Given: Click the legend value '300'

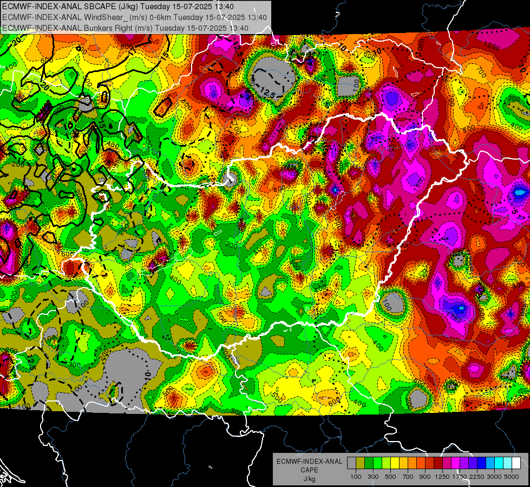Looking at the screenshot, I should coord(373,477).
